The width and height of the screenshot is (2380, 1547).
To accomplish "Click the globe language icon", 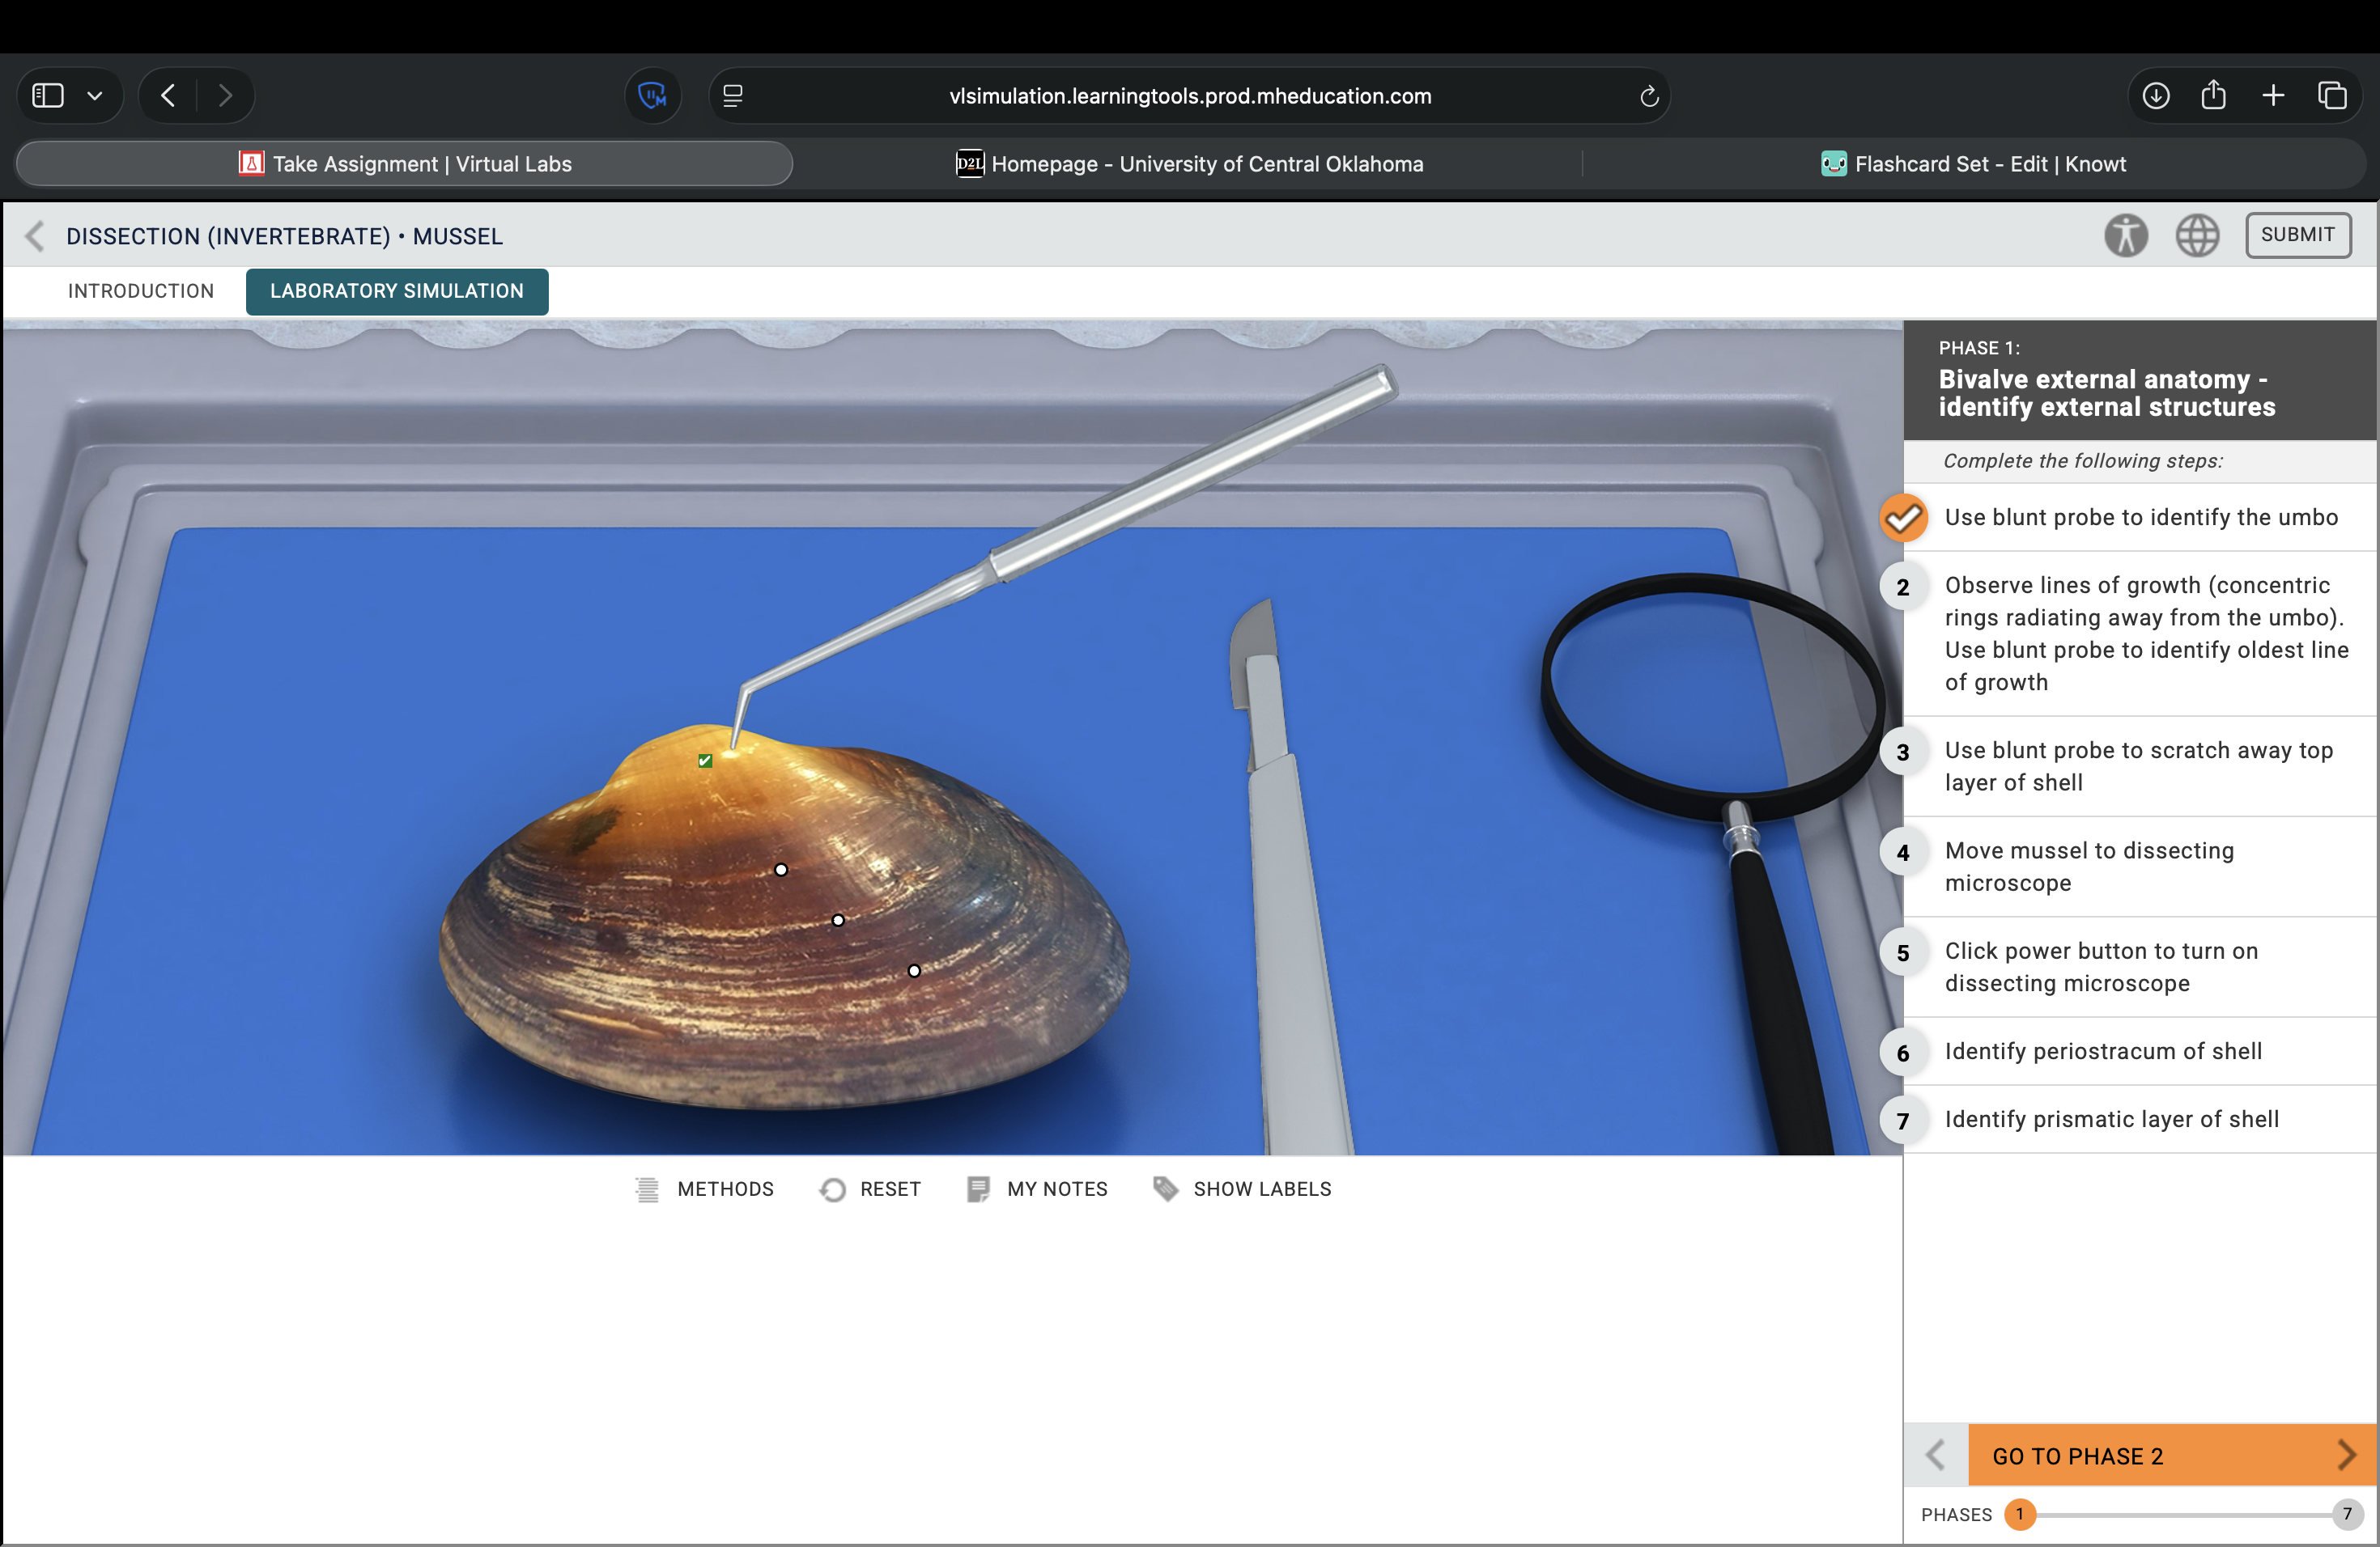I will point(2197,235).
